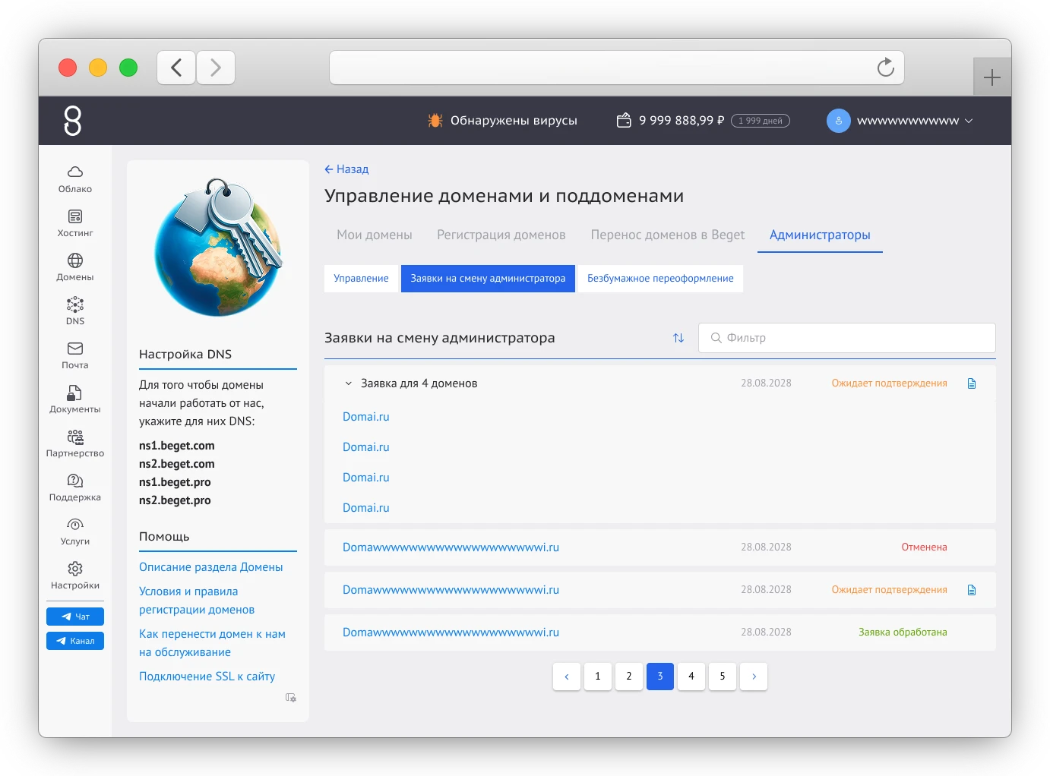Go back in browser history
Screen dimensions: 1050x776
pyautogui.click(x=176, y=68)
